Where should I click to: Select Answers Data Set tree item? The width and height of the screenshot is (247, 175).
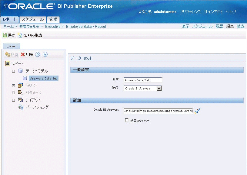[x=43, y=78]
